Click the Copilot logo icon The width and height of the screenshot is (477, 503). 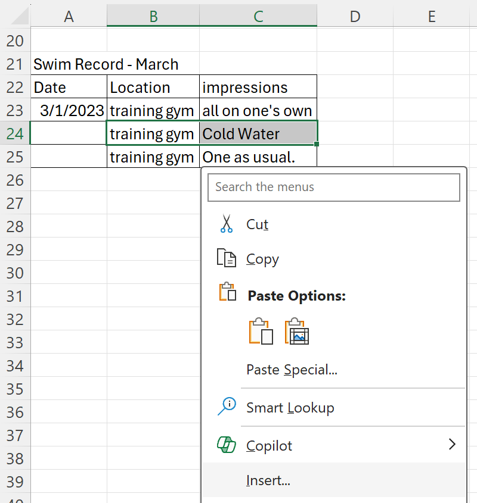tap(227, 445)
